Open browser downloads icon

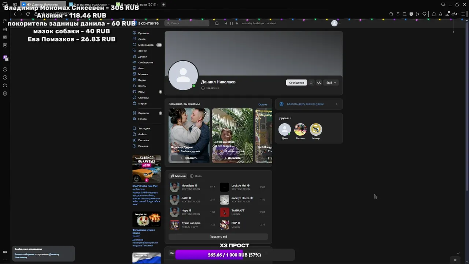447,14
